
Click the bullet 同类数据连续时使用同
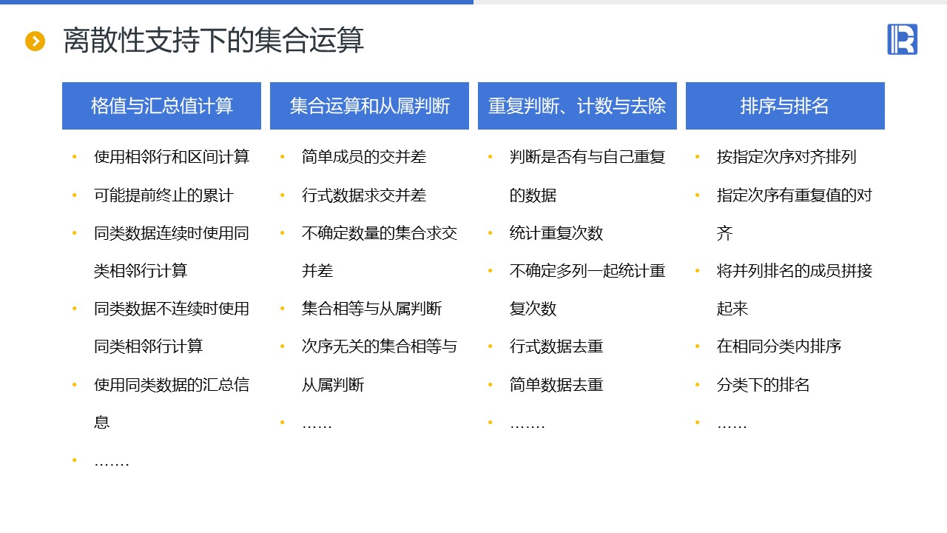[x=172, y=233]
